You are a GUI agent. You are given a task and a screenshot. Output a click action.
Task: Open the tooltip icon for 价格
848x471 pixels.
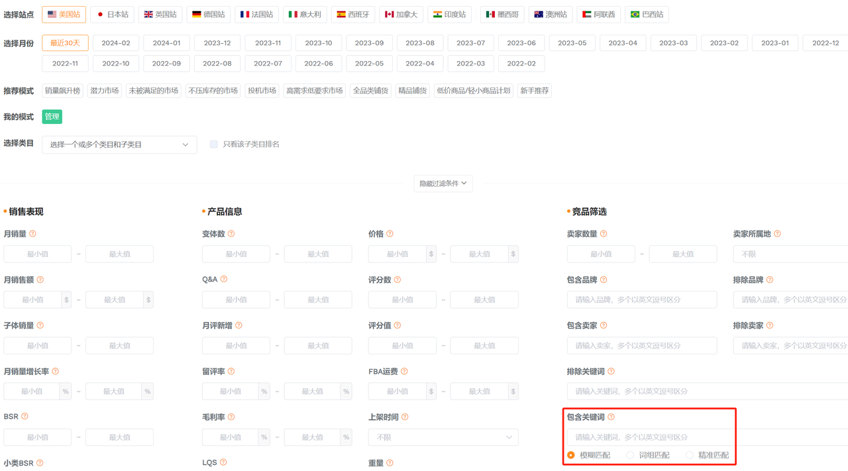[390, 234]
